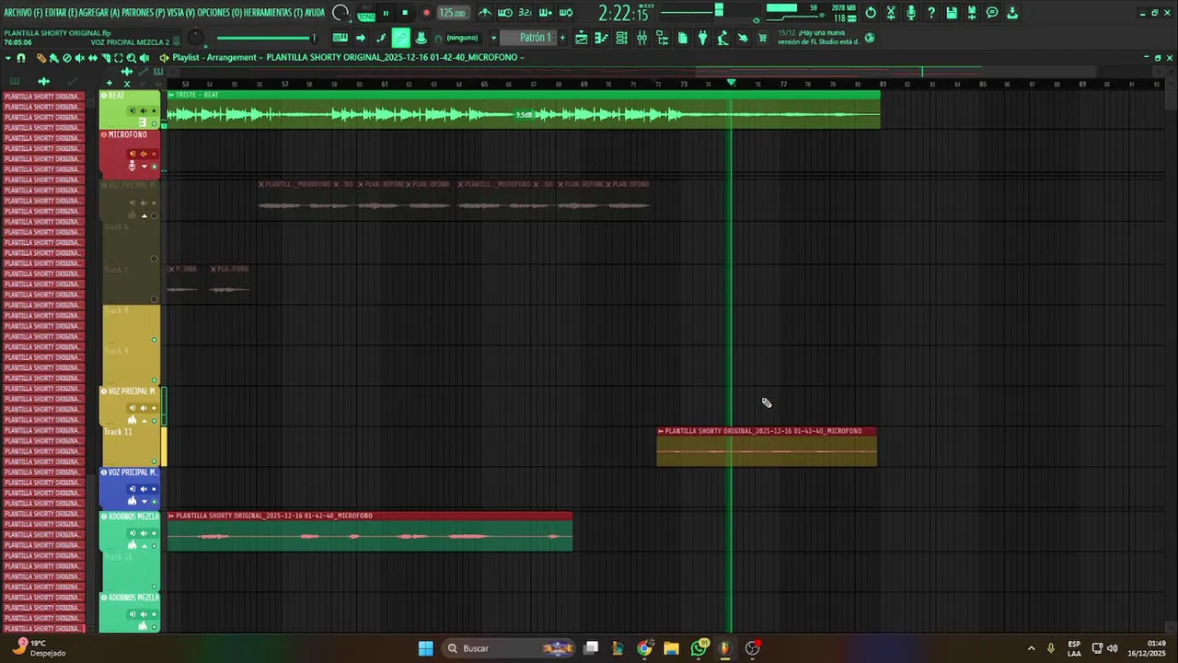1178x663 pixels.
Task: Select the playlist Draw pencil tool
Action: [41, 58]
